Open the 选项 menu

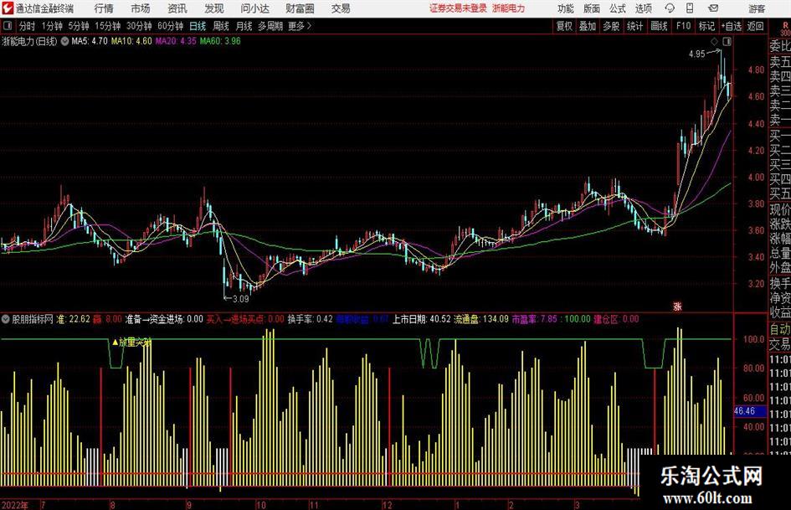click(x=643, y=8)
